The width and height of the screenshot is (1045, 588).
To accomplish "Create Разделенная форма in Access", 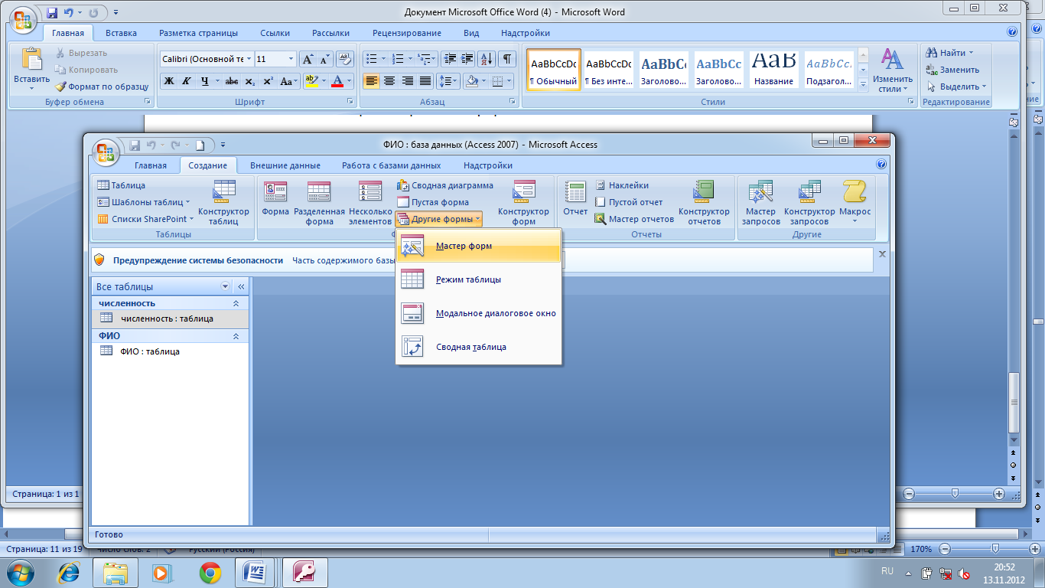I will coord(319,203).
